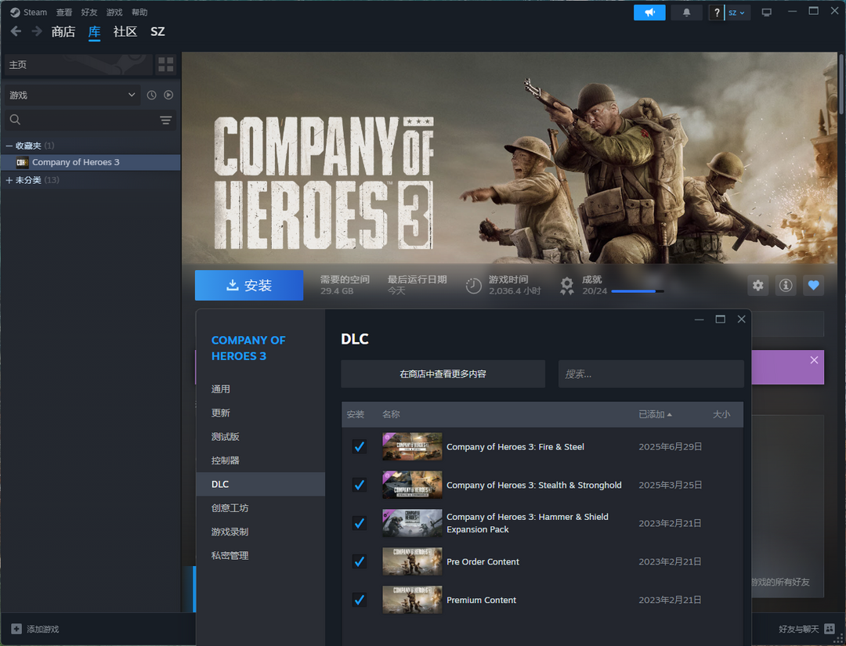Open game settings gear icon
Viewport: 846px width, 646px height.
(758, 285)
